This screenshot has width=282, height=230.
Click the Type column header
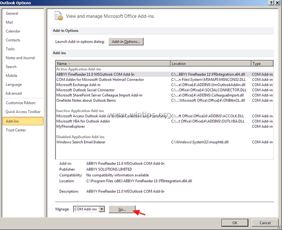262,64
